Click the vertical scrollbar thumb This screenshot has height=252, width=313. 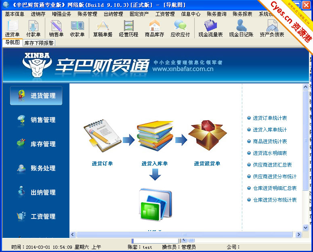305,140
